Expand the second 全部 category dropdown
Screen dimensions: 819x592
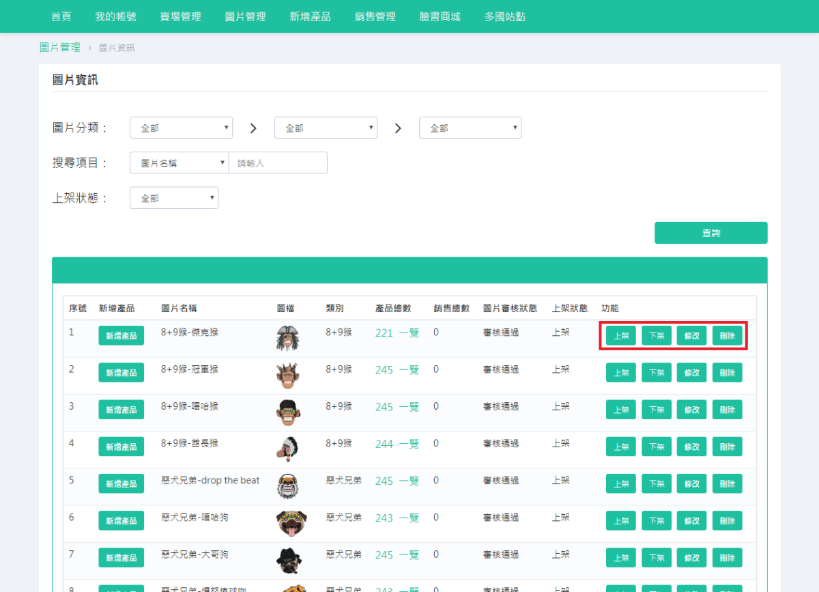pyautogui.click(x=326, y=127)
